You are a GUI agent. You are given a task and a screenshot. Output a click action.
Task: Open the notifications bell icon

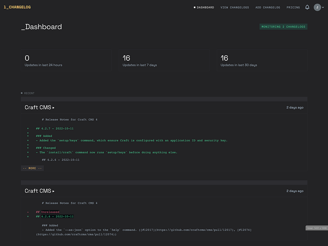(x=307, y=7)
